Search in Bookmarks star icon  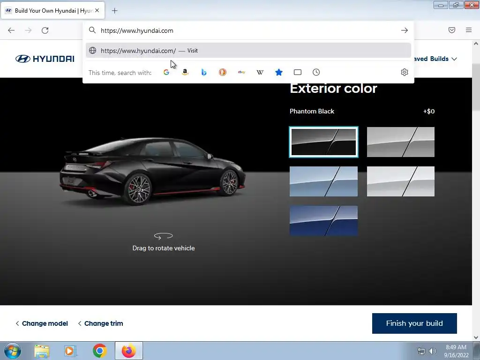(x=279, y=72)
